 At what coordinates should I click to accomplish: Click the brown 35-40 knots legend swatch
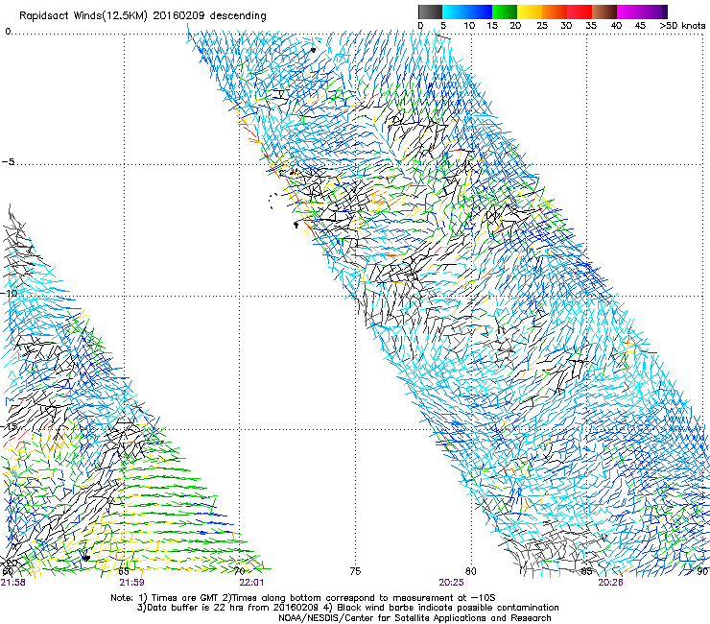[604, 12]
